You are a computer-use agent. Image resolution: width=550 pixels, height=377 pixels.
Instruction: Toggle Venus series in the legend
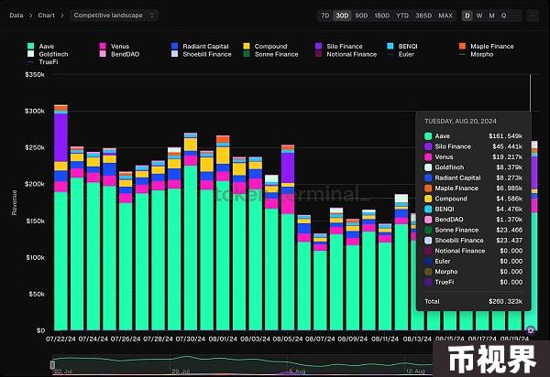[x=115, y=46]
